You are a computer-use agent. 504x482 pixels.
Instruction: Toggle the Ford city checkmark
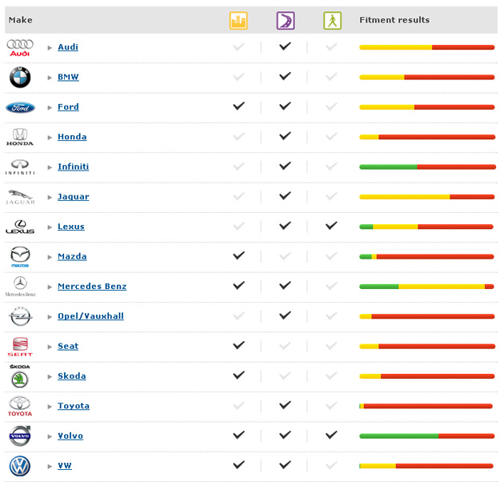click(x=238, y=106)
